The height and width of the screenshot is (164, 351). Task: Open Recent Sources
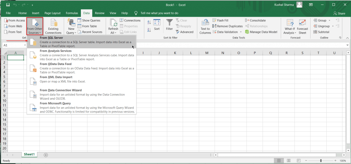[90, 32]
